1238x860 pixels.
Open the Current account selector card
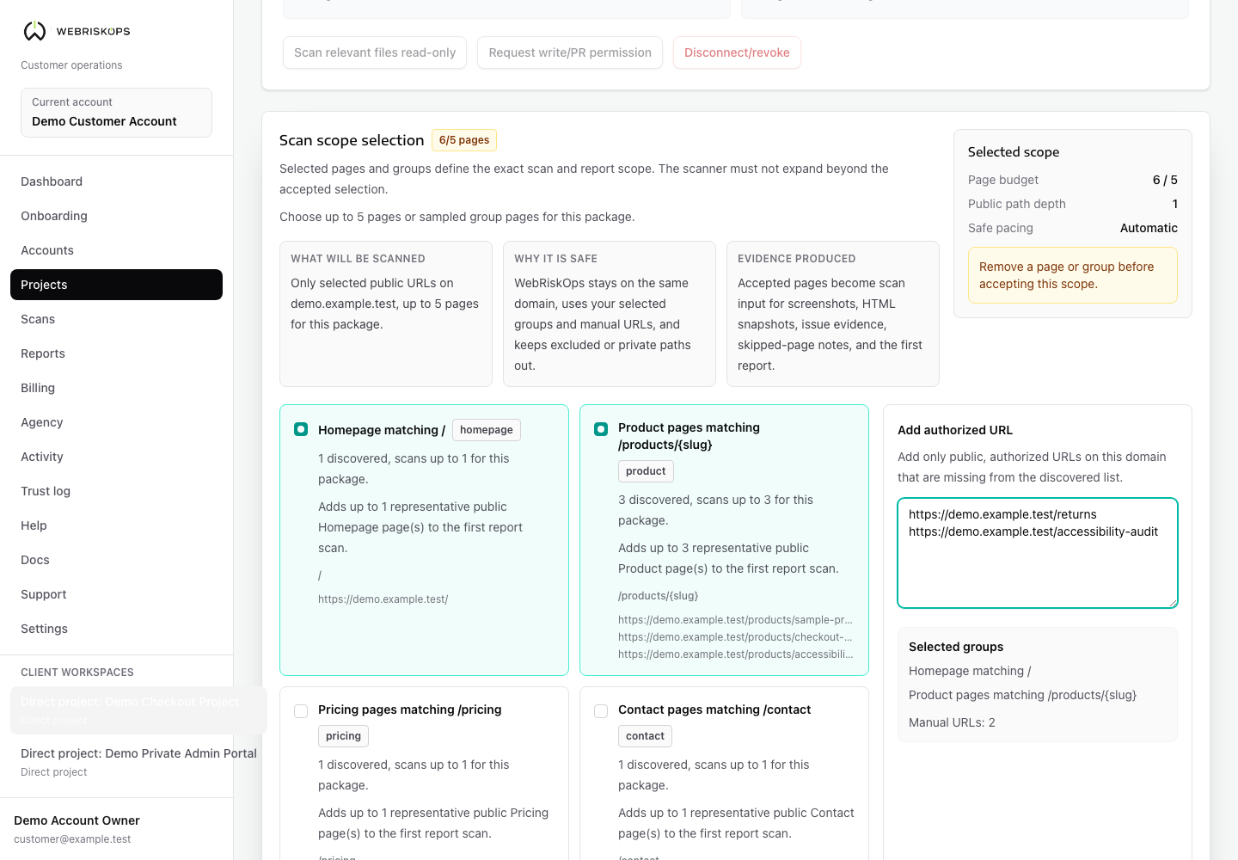click(x=116, y=113)
